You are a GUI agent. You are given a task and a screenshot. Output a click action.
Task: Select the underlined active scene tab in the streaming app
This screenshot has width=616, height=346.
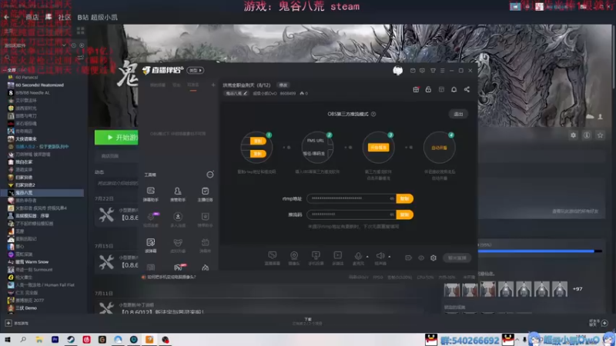tap(193, 85)
